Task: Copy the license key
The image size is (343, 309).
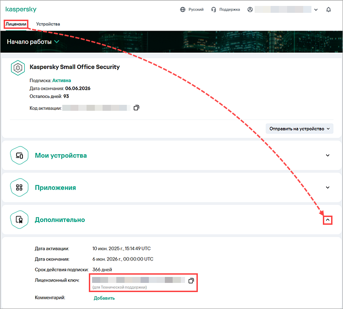Action: 191,281
